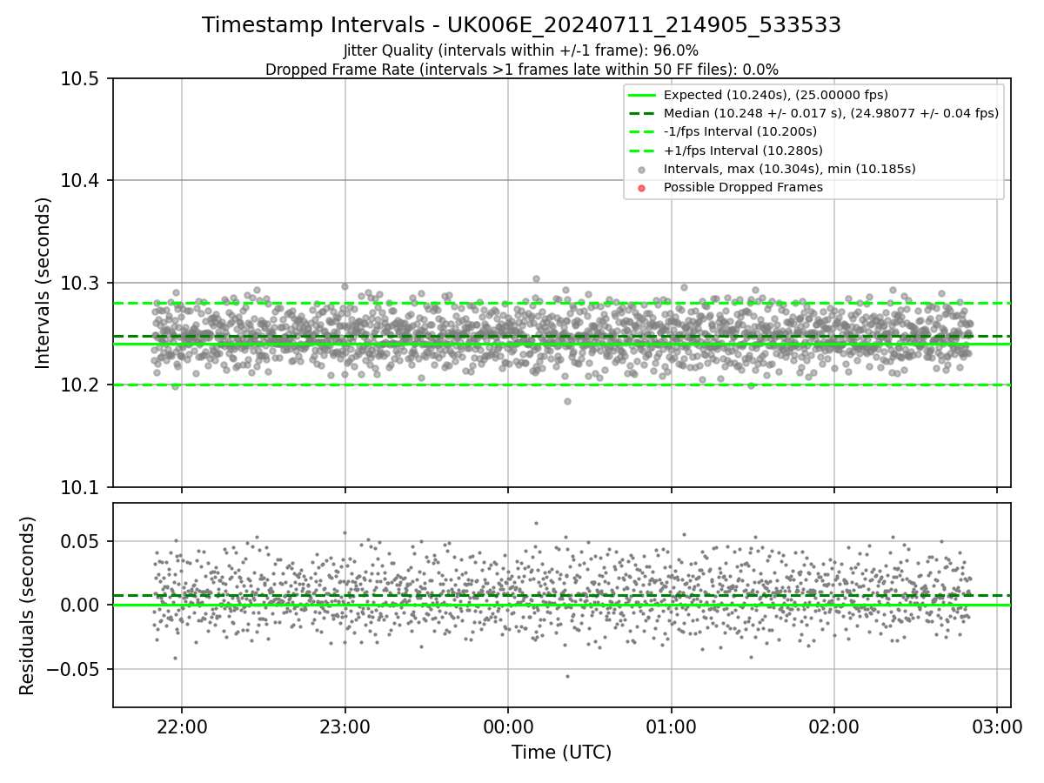
Task: Click the gray Intervals legend marker
Action: click(641, 170)
